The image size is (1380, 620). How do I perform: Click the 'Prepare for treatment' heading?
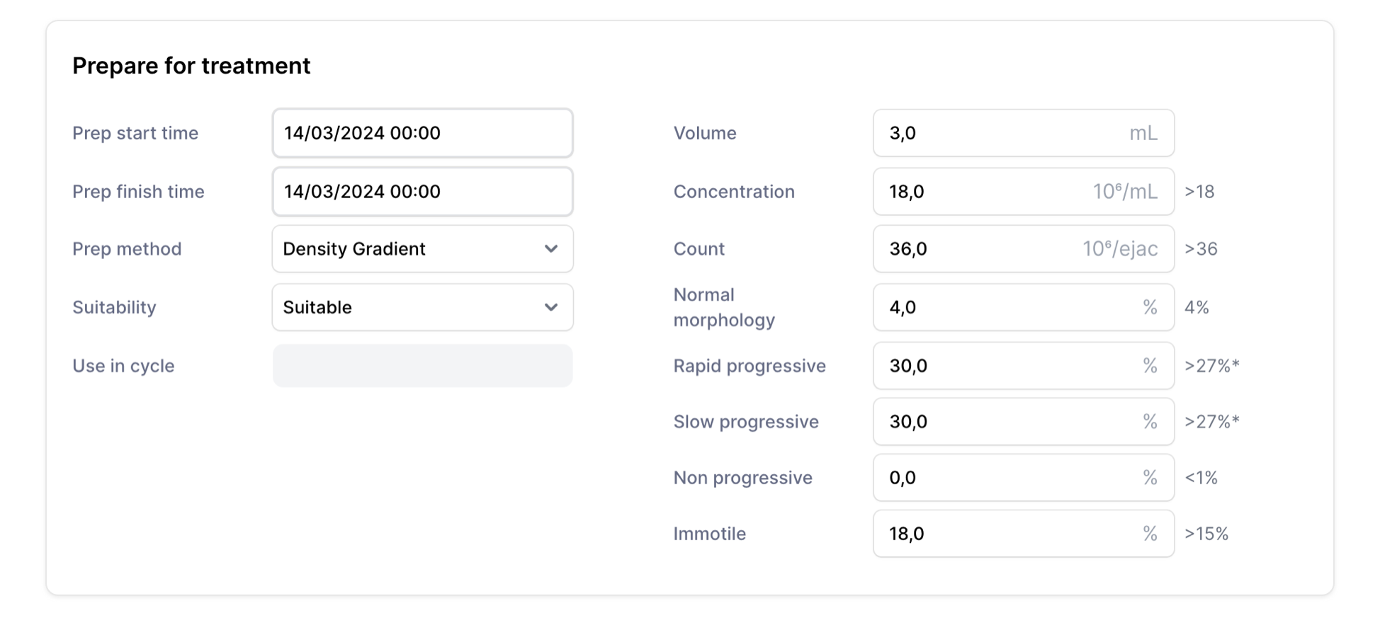191,66
